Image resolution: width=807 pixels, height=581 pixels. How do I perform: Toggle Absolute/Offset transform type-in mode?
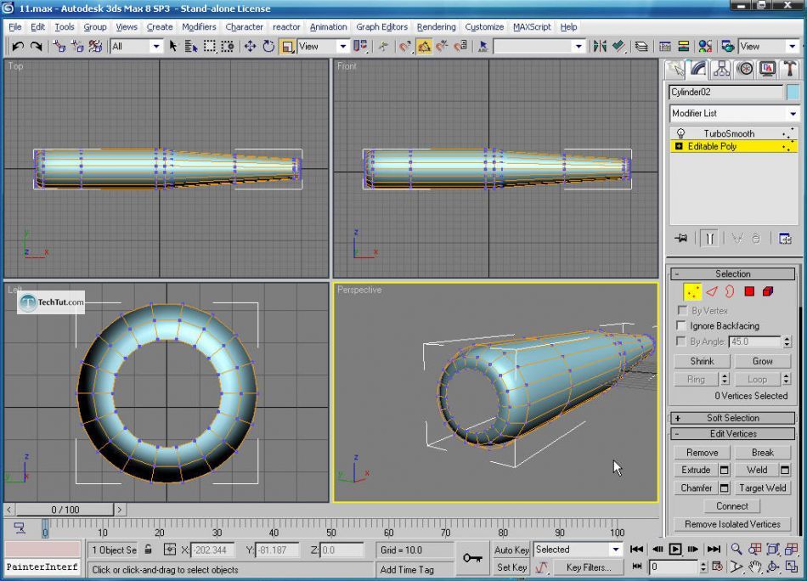[170, 550]
